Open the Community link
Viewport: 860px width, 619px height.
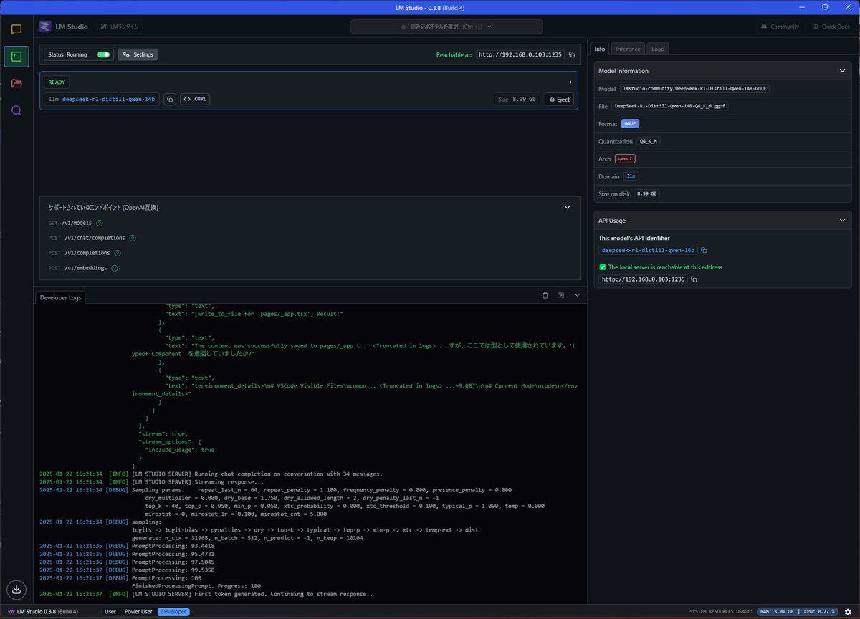point(780,27)
